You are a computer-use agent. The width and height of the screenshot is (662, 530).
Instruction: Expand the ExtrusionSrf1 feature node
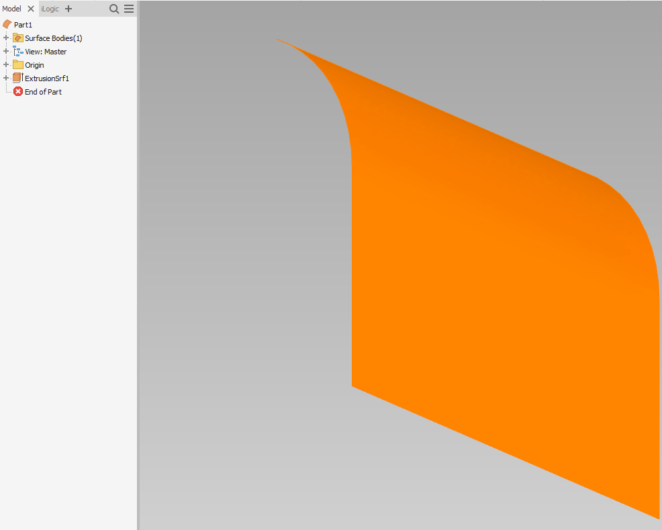(6, 78)
